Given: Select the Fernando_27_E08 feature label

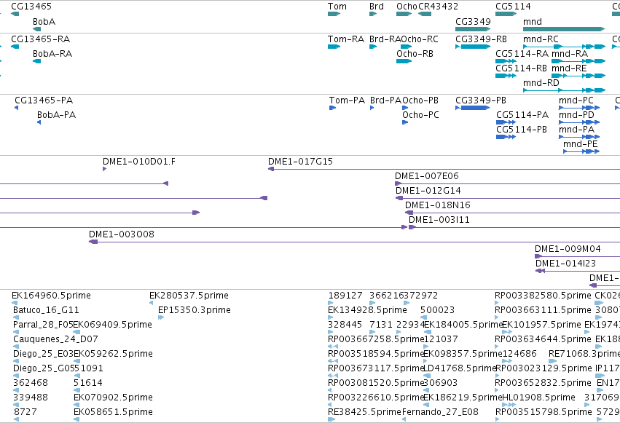Looking at the screenshot, I should coord(440,412).
